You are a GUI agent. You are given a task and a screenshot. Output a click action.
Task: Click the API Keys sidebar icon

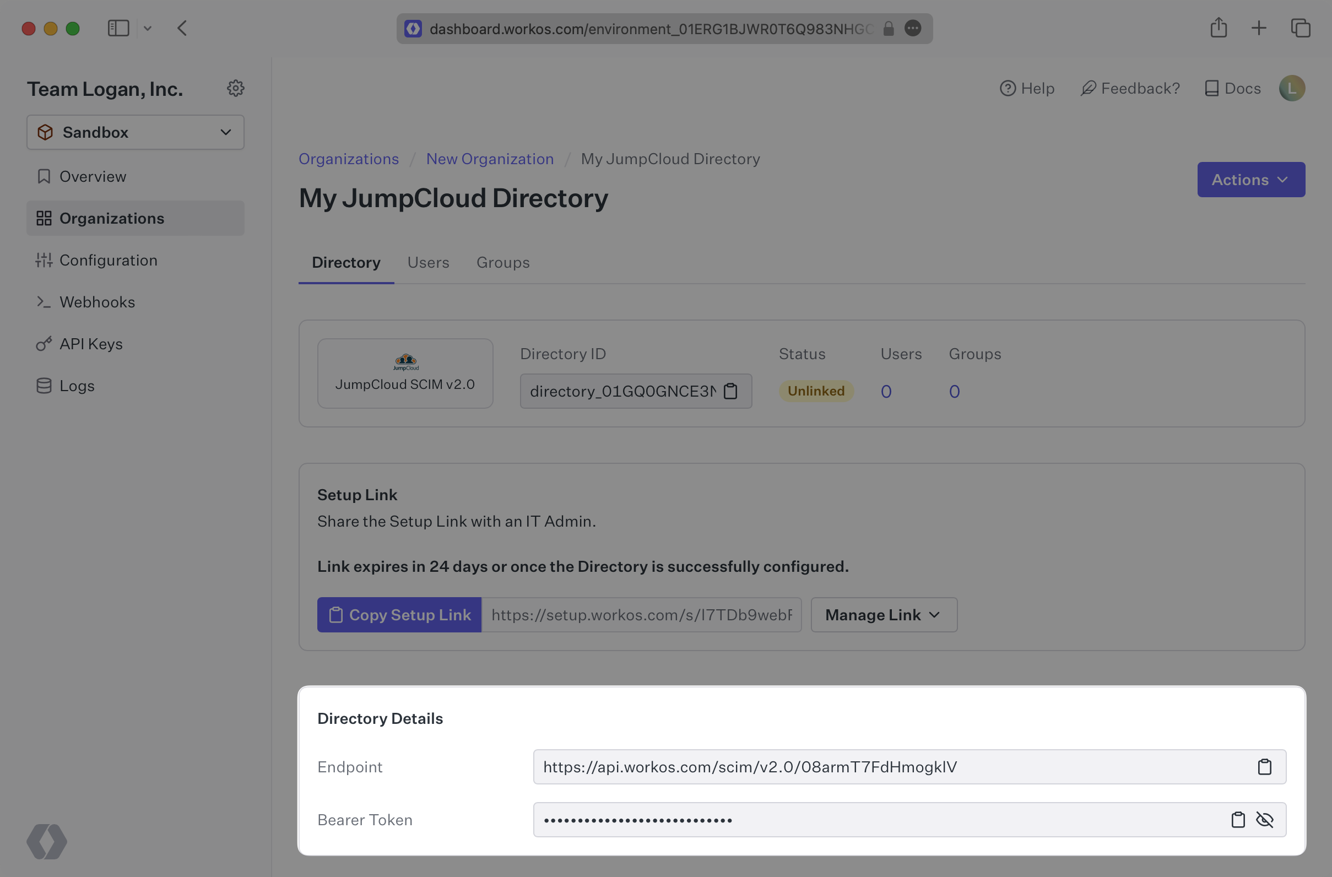coord(43,344)
